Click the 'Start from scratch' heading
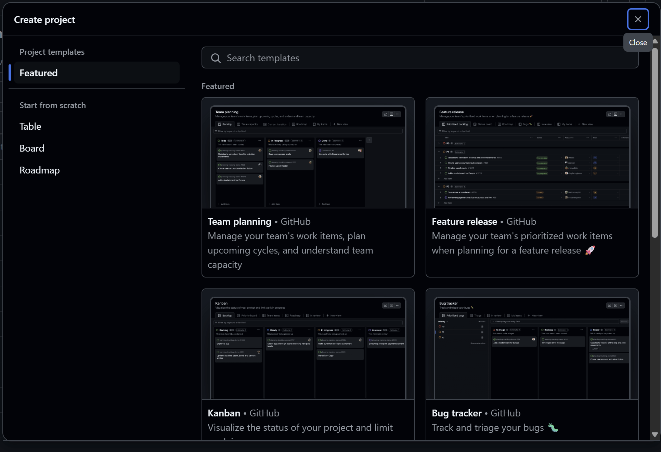 (53, 105)
